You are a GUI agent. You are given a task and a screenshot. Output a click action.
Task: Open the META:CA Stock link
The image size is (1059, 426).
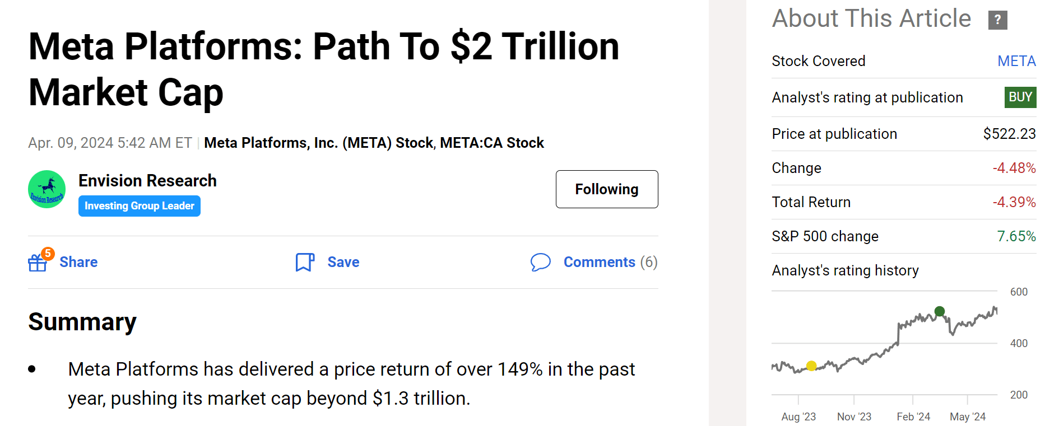tap(492, 143)
